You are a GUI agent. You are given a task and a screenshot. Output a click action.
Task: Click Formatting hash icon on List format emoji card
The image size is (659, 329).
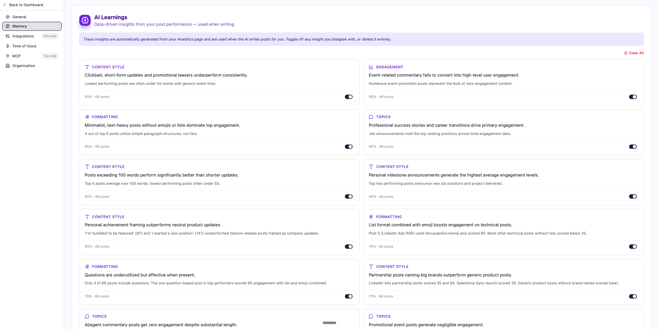(371, 217)
